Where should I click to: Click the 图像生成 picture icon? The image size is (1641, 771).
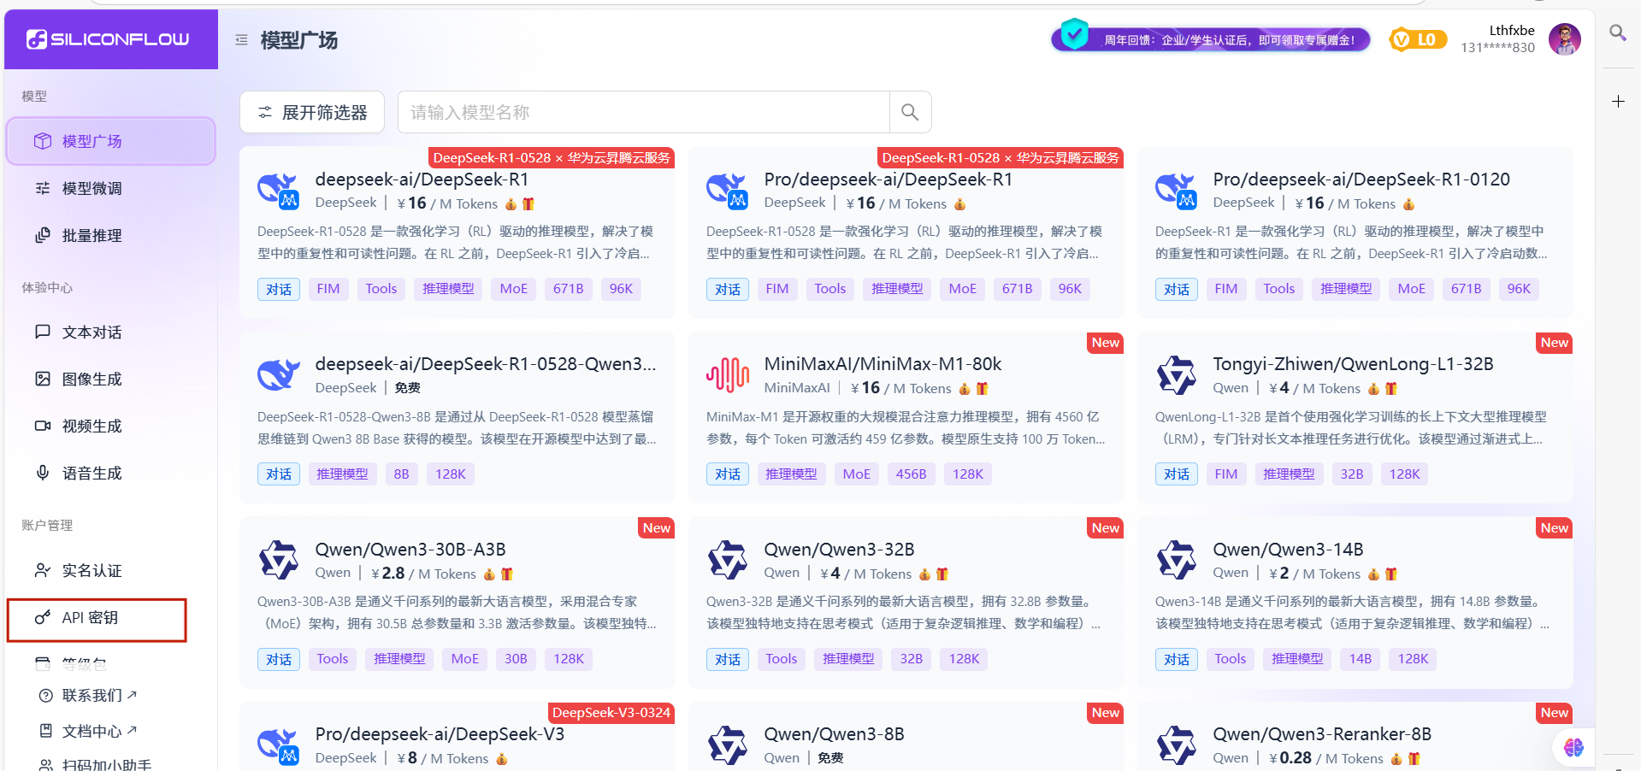[x=43, y=379]
